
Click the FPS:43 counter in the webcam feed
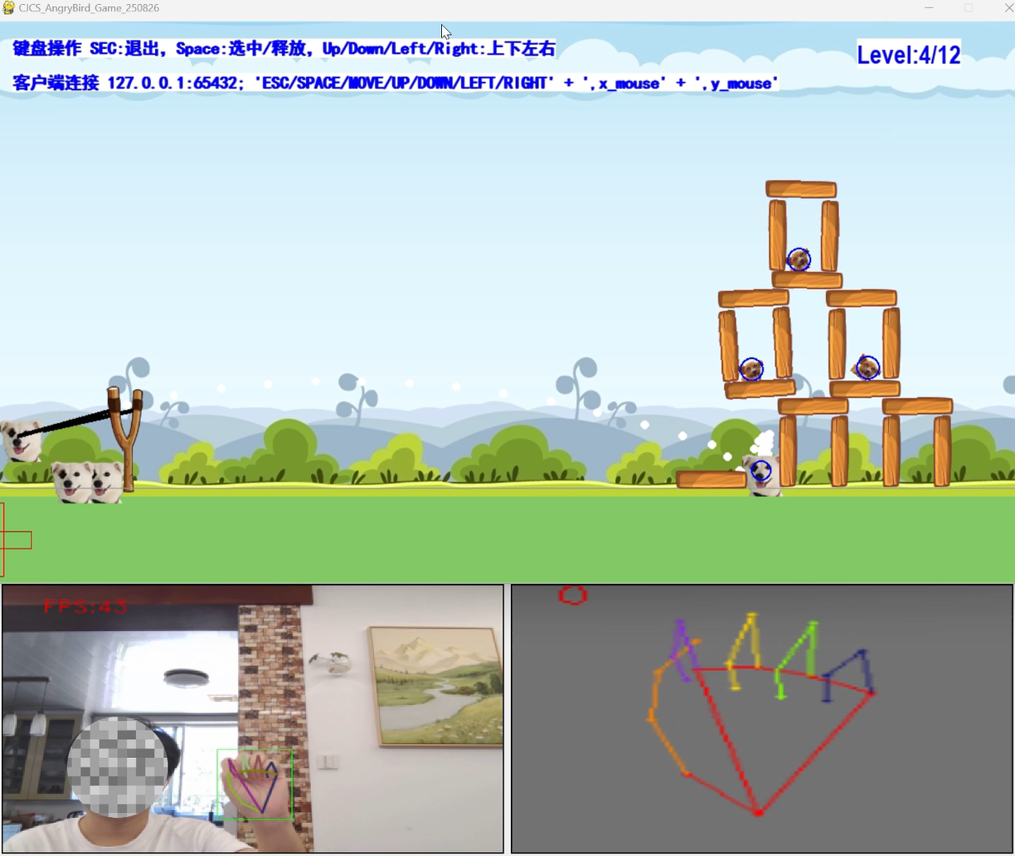click(x=85, y=606)
